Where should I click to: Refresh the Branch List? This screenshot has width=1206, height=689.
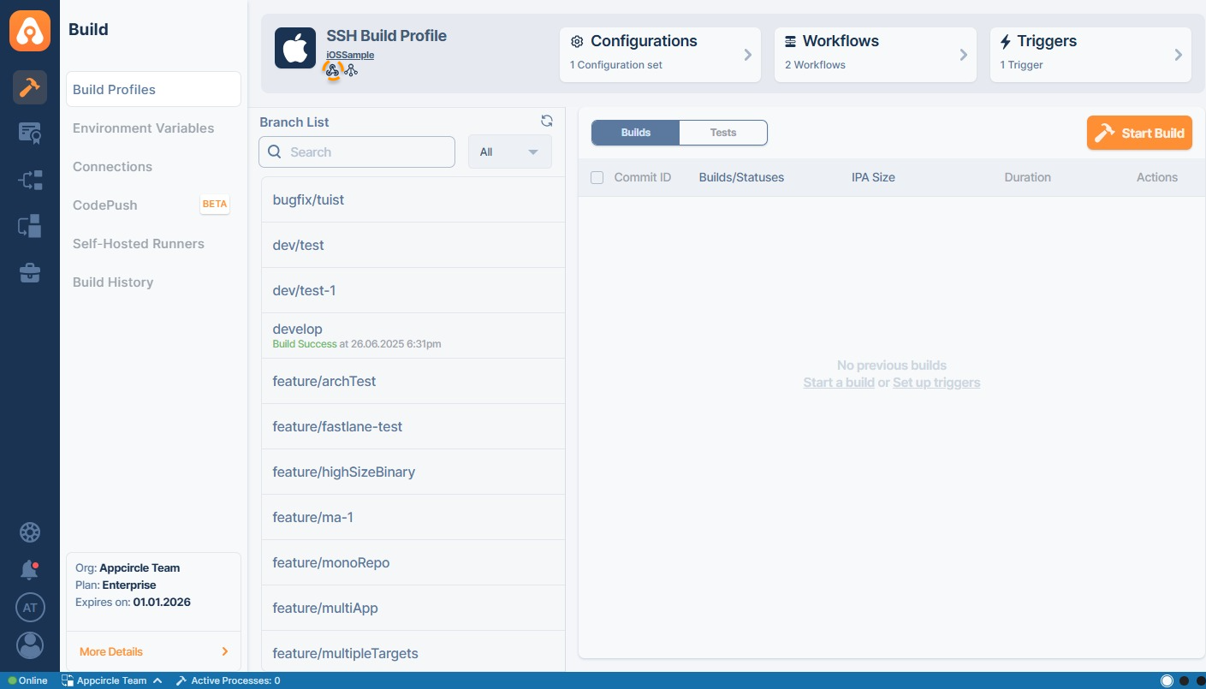547,122
